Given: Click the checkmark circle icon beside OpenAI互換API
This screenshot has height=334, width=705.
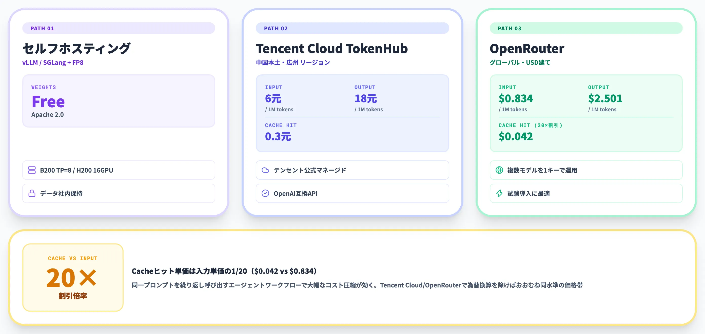Looking at the screenshot, I should point(265,193).
